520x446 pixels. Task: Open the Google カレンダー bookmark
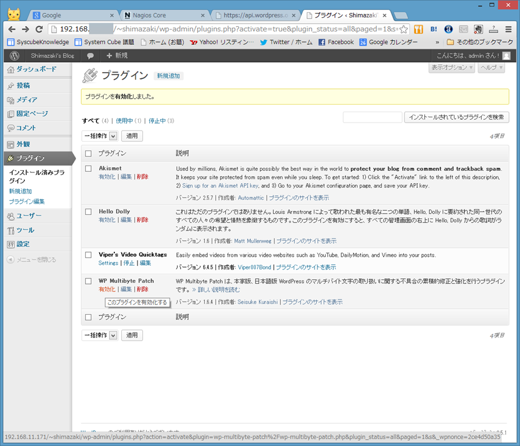tap(389, 42)
